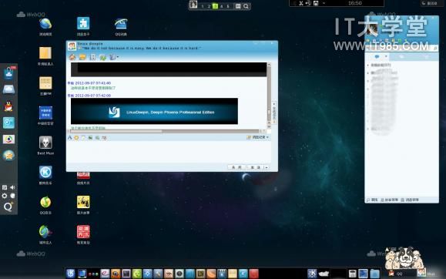This screenshot has height=279, width=446.
Task: Open the send options arrow beside send button
Action: coord(267,167)
